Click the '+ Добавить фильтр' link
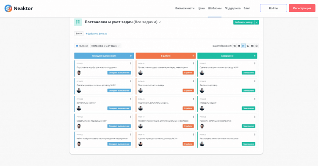Screen dimensions: 318x166 coord(97,34)
